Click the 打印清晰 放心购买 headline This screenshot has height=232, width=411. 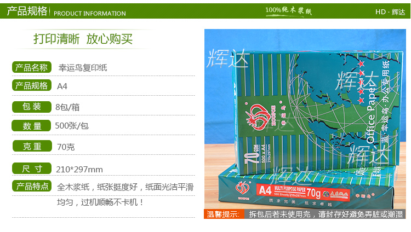pyautogui.click(x=83, y=39)
